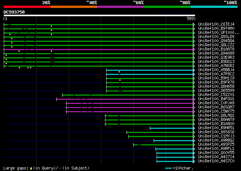Click the orange ~40% identity color segment

(x=74, y=7)
